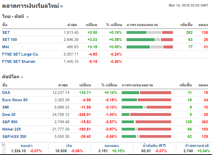Open the Dow 30 index
Image resolution: width=212 pixels, height=155 pixels.
tap(9, 115)
